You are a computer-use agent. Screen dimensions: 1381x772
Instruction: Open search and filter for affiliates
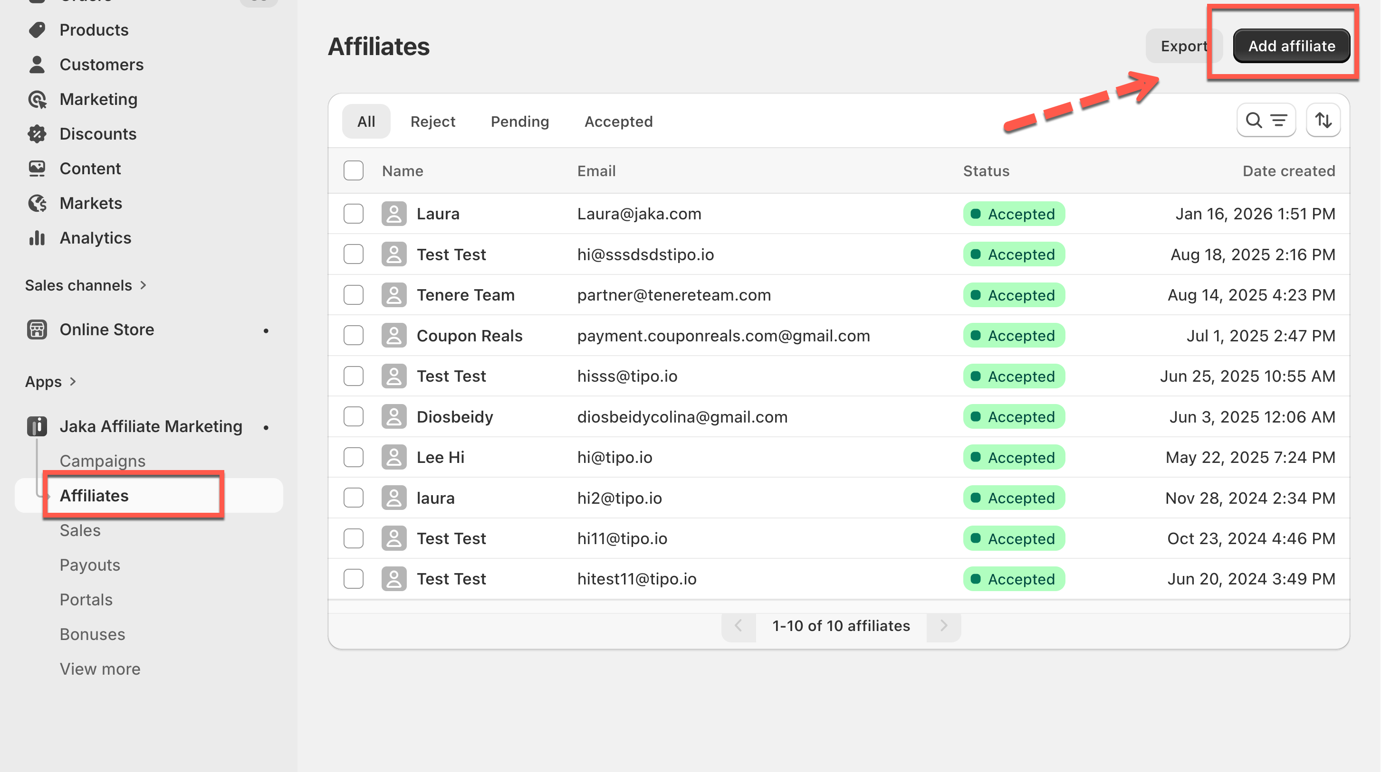pyautogui.click(x=1266, y=121)
